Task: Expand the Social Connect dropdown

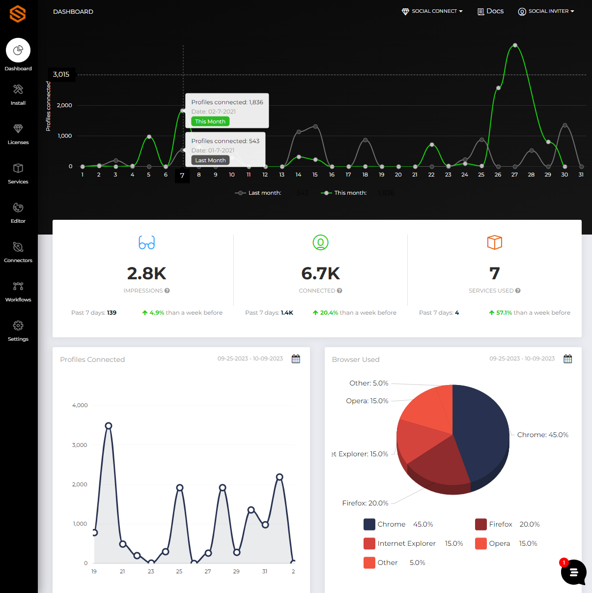Action: point(432,11)
